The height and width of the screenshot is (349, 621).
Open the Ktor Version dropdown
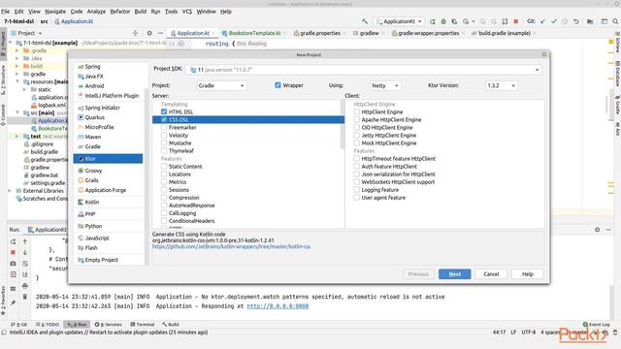click(501, 85)
